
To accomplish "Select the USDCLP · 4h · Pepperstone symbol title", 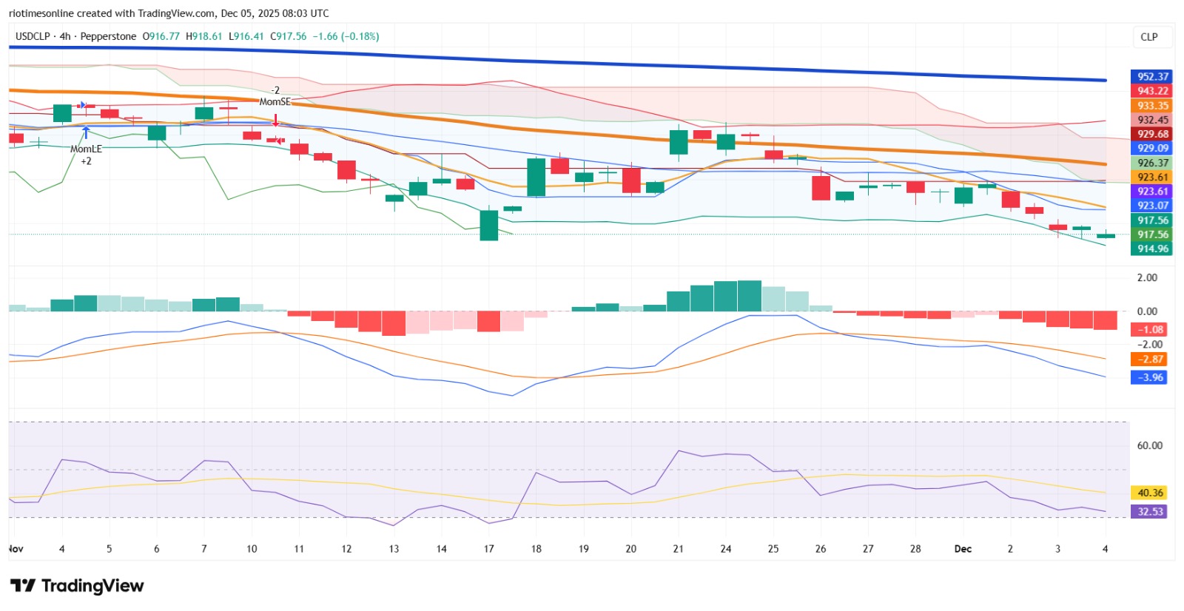I will pyautogui.click(x=75, y=36).
